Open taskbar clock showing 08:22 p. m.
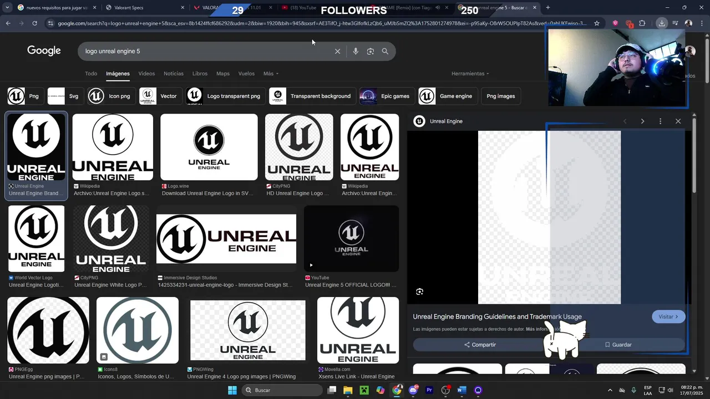Screen dimensions: 710x399 692,390
